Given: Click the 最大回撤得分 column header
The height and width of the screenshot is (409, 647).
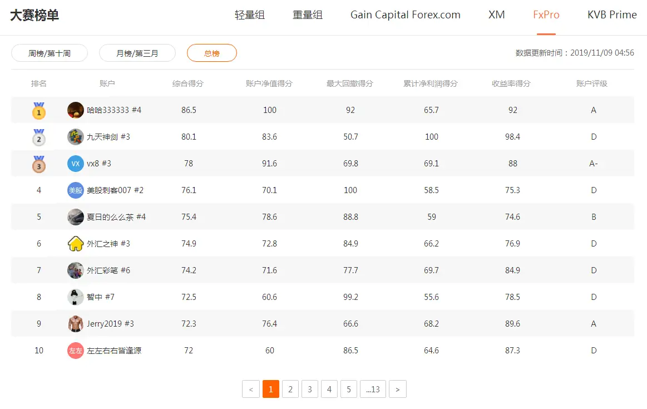Looking at the screenshot, I should 350,83.
